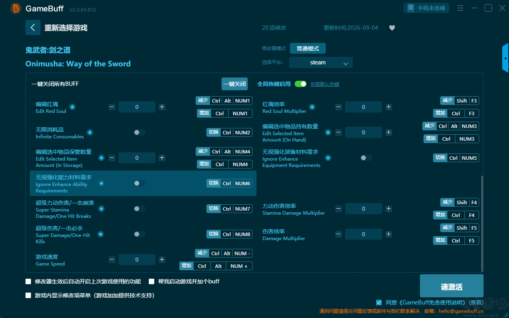Click star beside Edit Selected Item Amount (On Hand)
Image resolution: width=509 pixels, height=318 pixels.
tap(328, 132)
